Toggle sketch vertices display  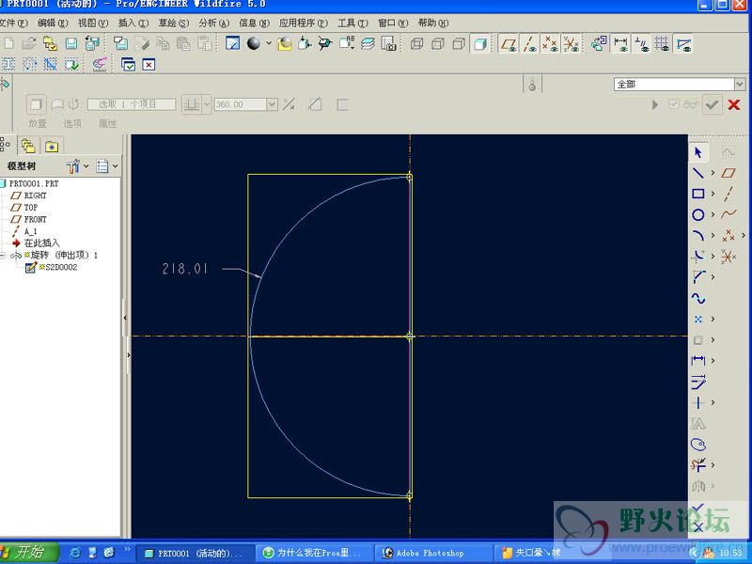click(683, 44)
